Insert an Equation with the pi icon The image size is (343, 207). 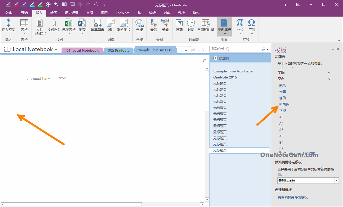[x=240, y=23]
